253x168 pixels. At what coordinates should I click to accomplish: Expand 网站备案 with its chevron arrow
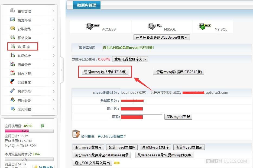54,82
